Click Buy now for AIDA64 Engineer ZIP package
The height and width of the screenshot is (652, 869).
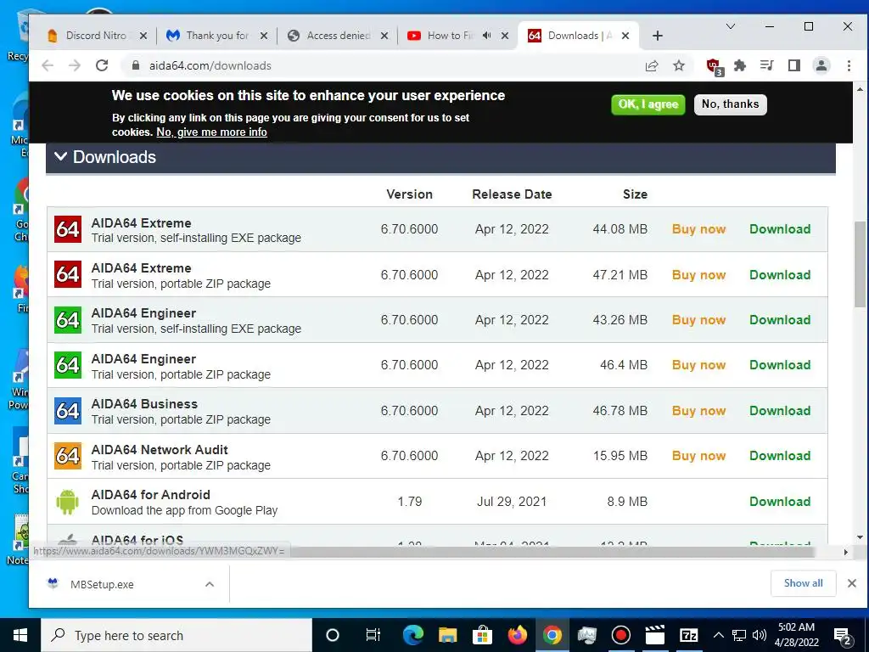(x=699, y=365)
